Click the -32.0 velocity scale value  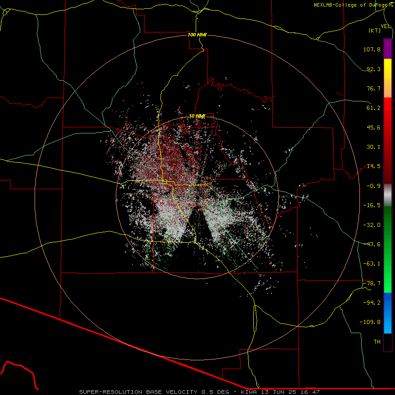coord(372,225)
